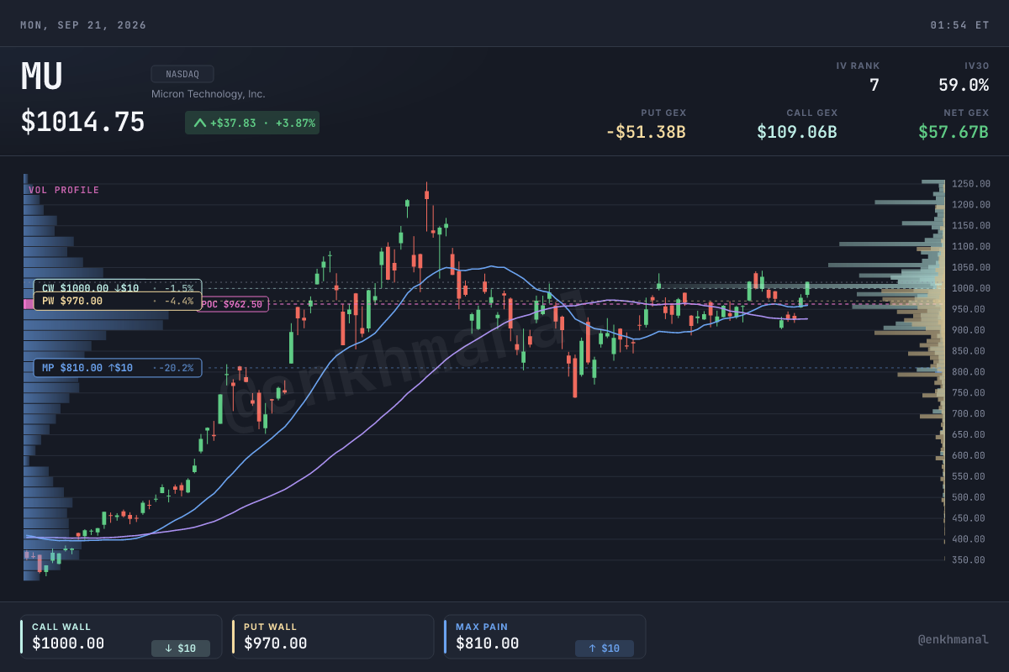
Task: Open the Max Pain $810.00 card
Action: click(x=545, y=637)
